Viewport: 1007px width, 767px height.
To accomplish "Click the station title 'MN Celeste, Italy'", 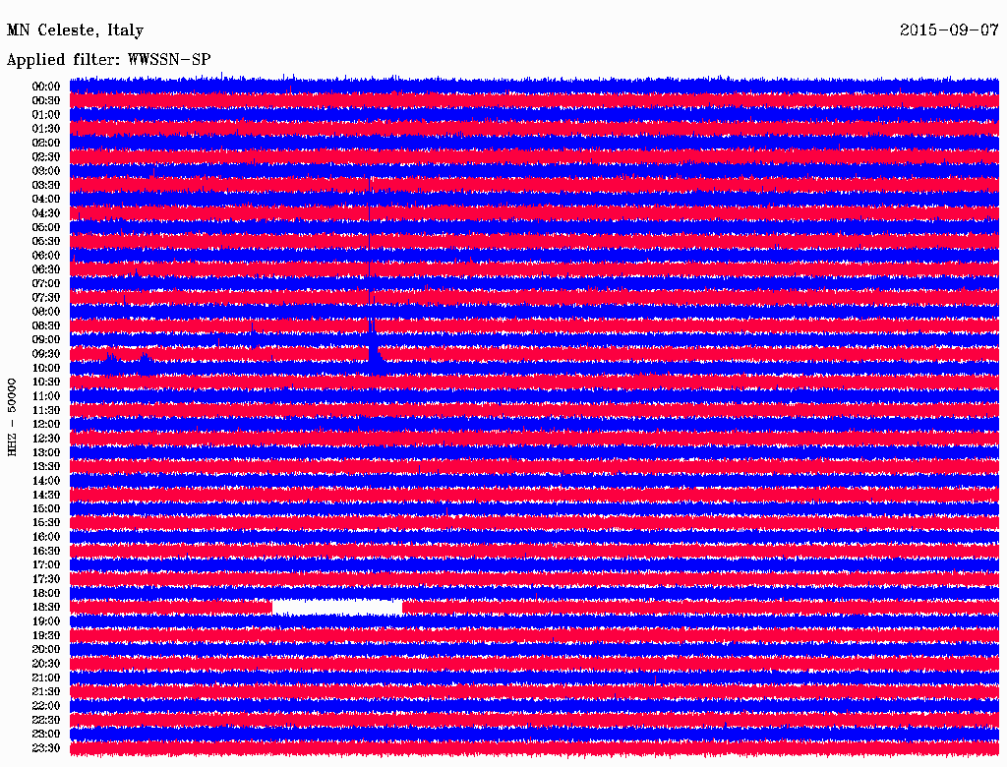I will point(75,30).
